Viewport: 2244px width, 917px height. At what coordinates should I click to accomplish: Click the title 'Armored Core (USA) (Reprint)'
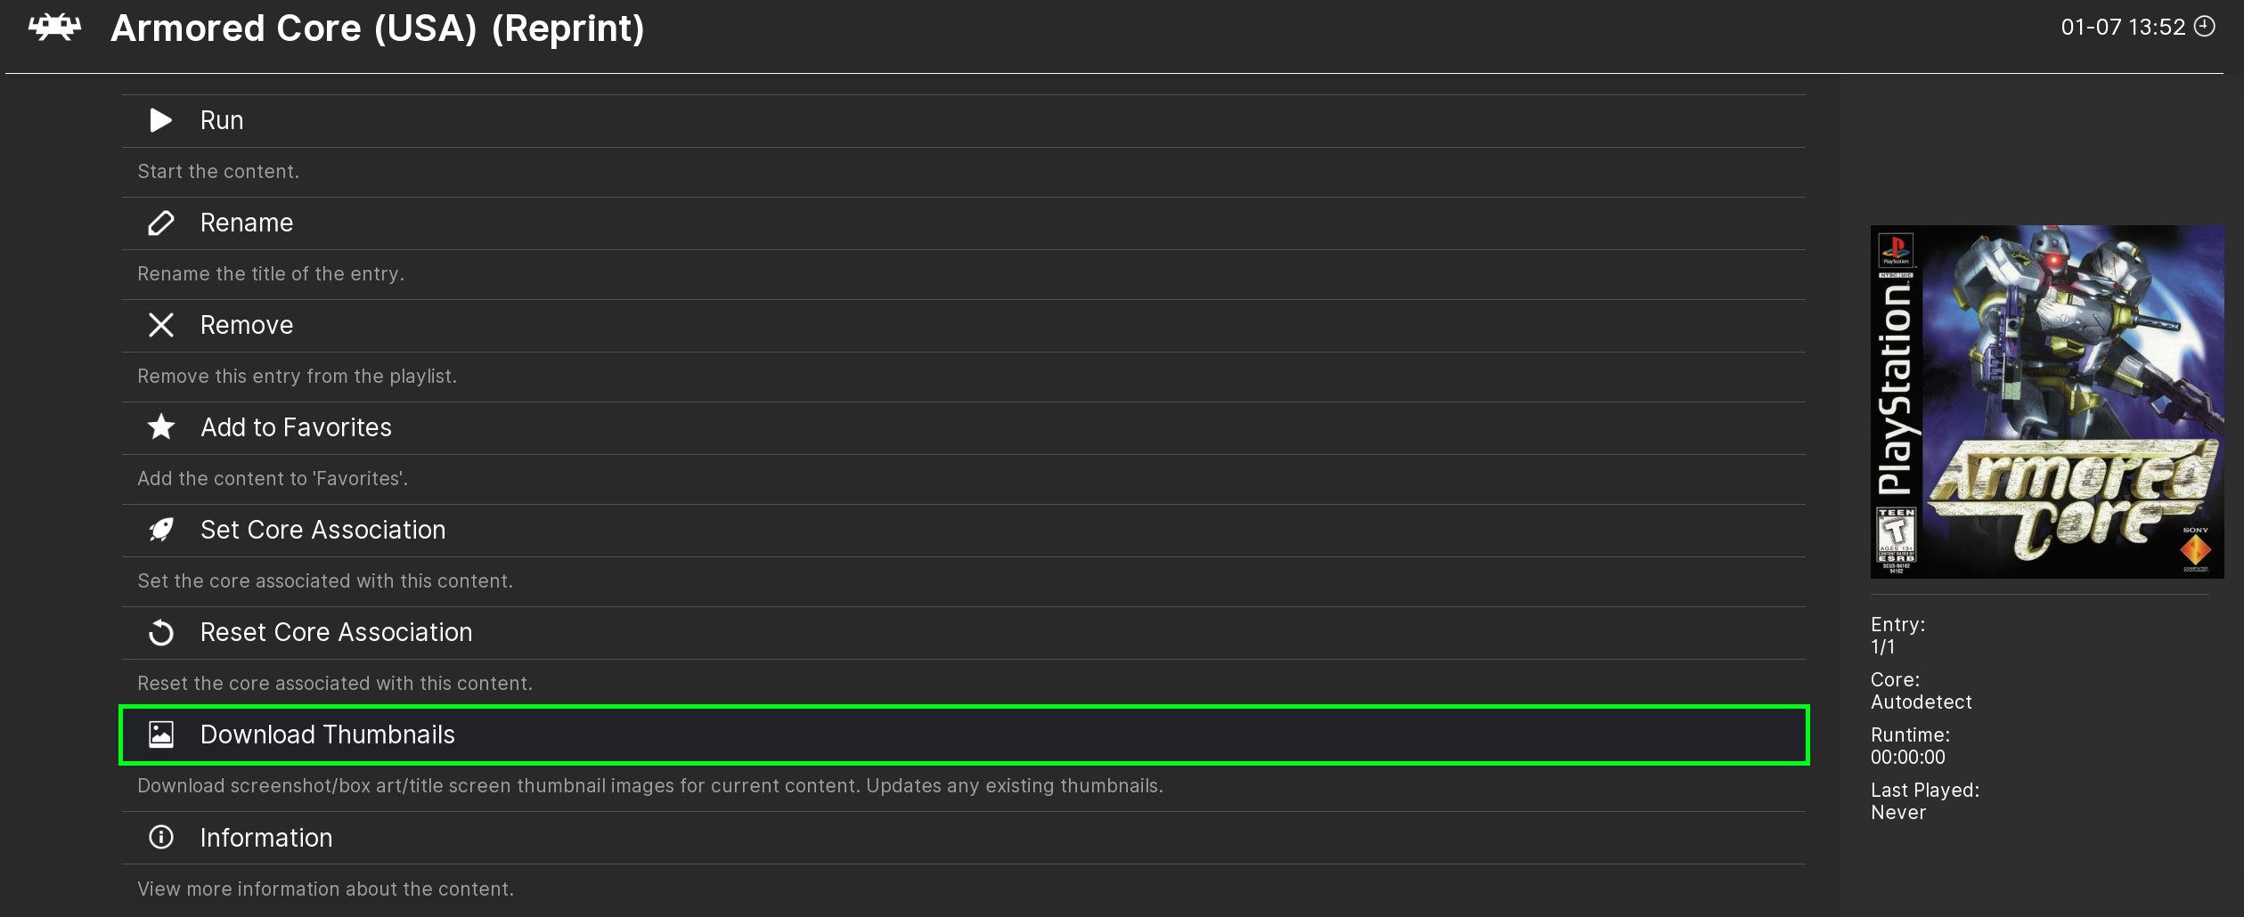tap(378, 28)
